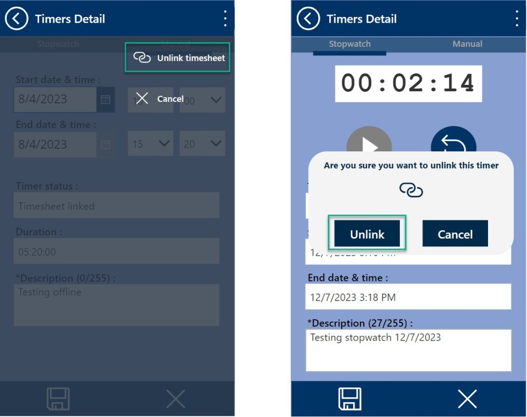Click the *Description (27/255) label
The width and height of the screenshot is (527, 417).
tap(360, 323)
